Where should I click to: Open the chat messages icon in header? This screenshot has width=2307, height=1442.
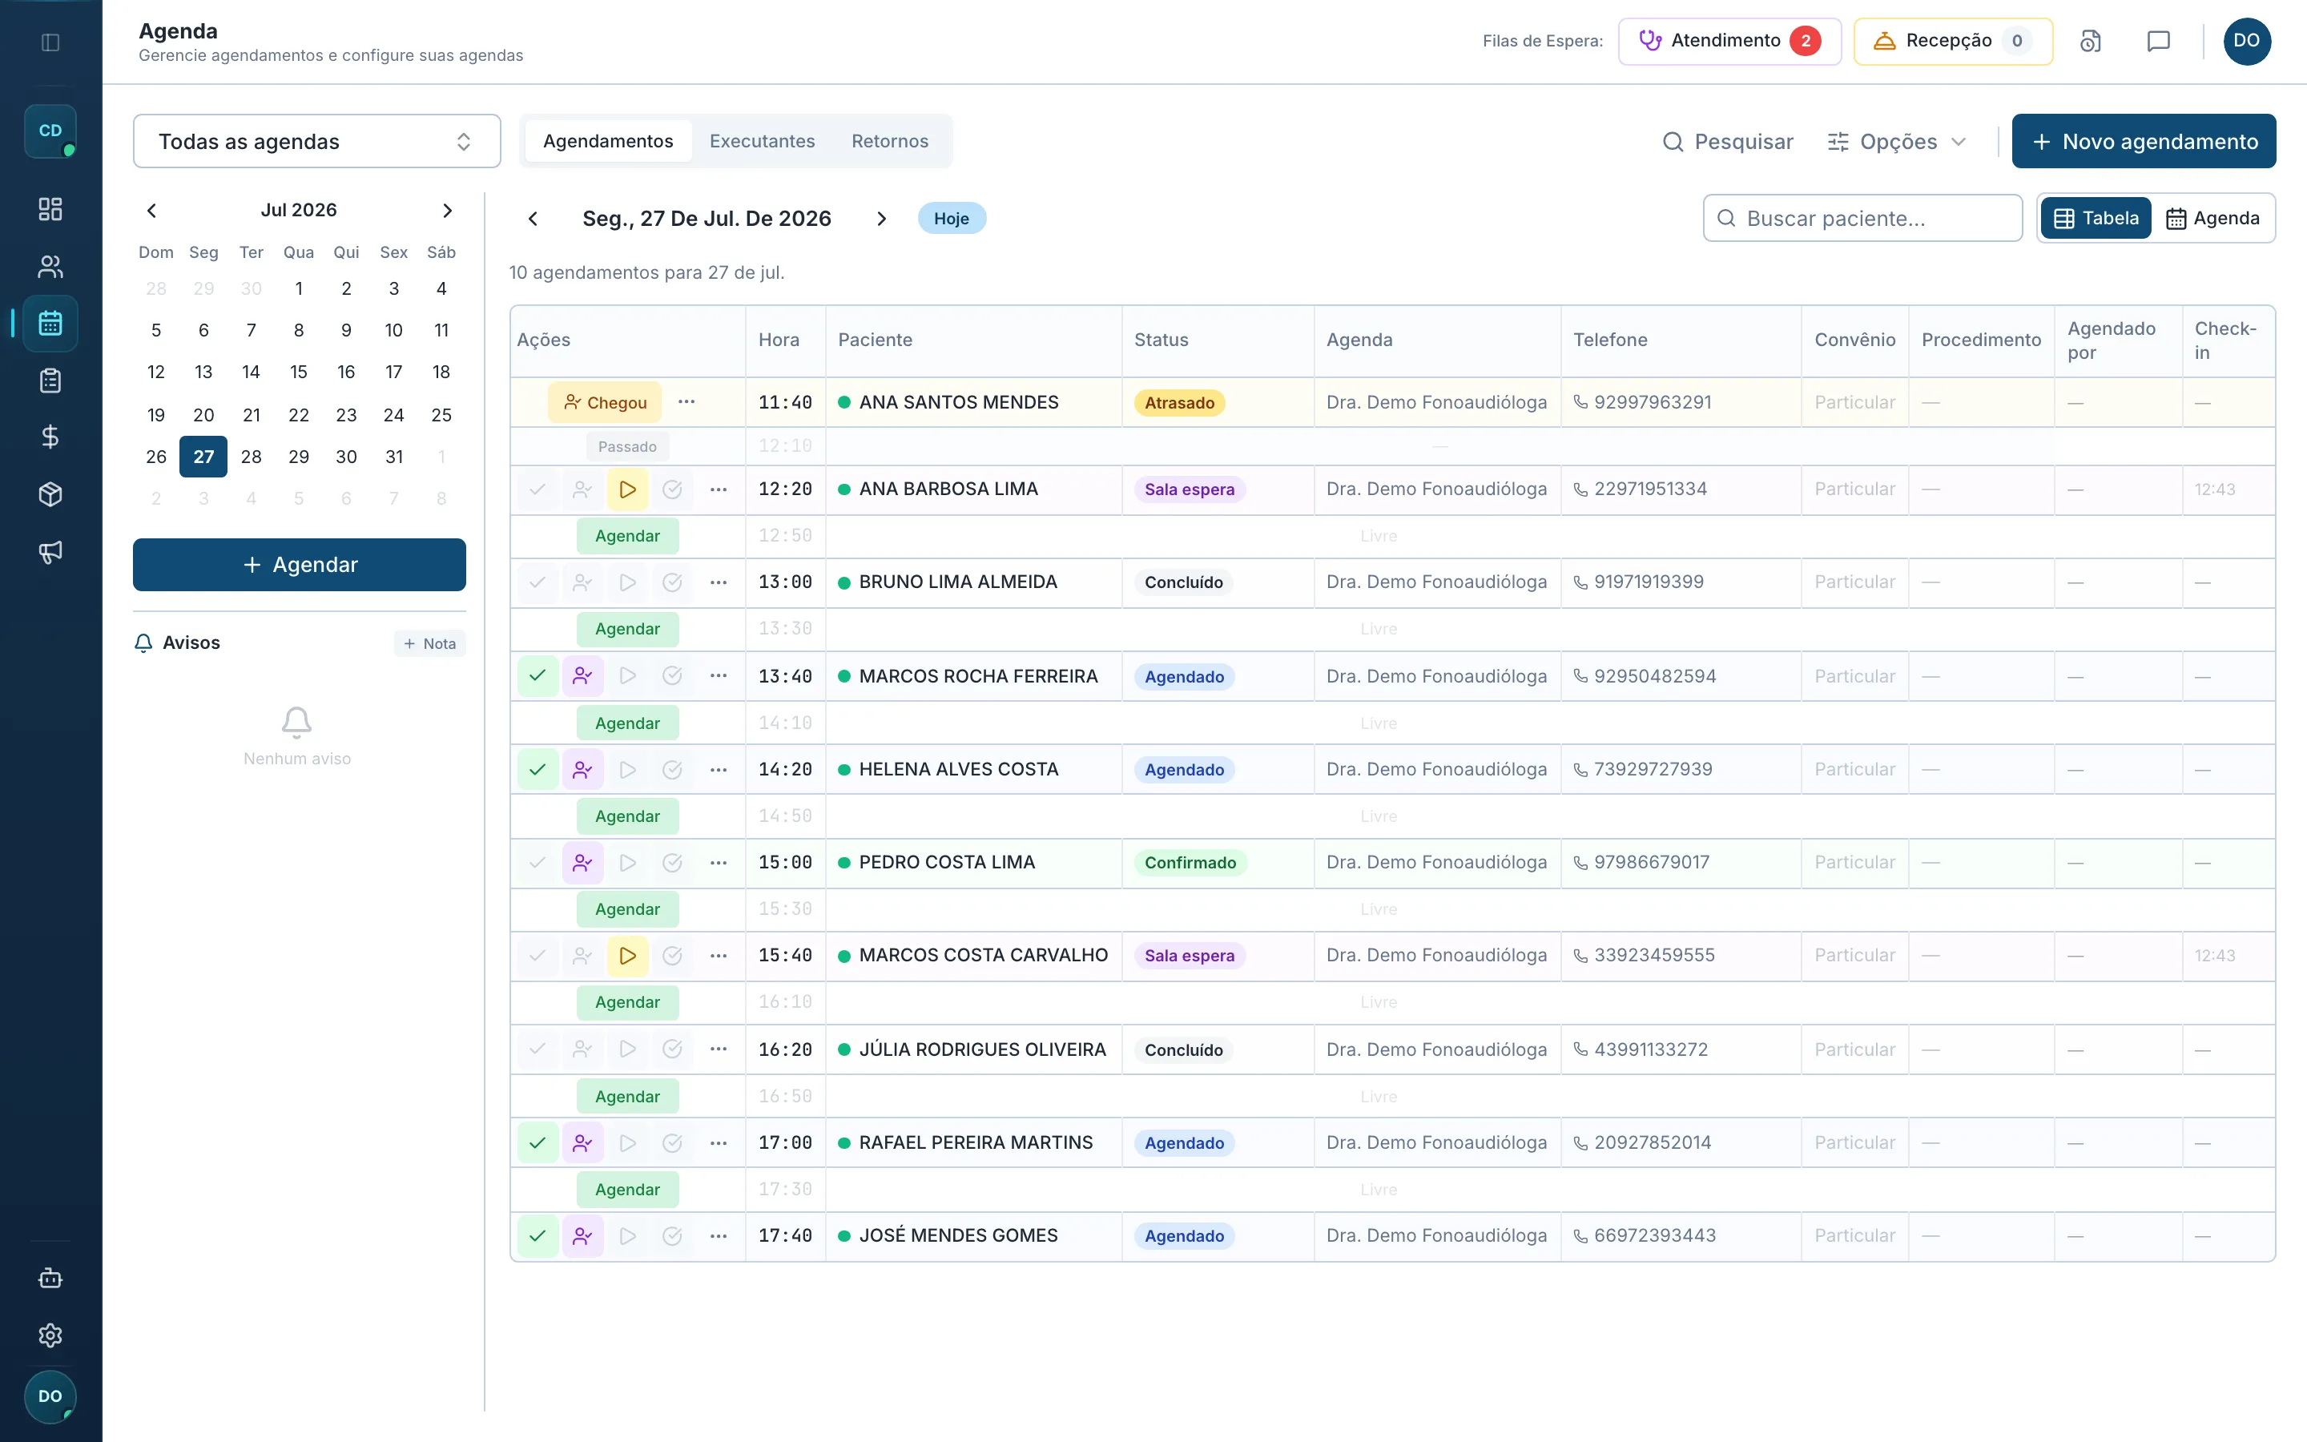click(2158, 41)
